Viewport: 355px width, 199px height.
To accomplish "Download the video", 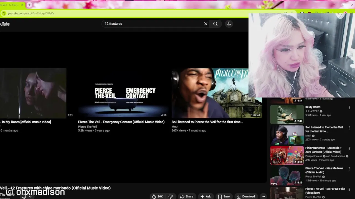I will pos(246,197).
